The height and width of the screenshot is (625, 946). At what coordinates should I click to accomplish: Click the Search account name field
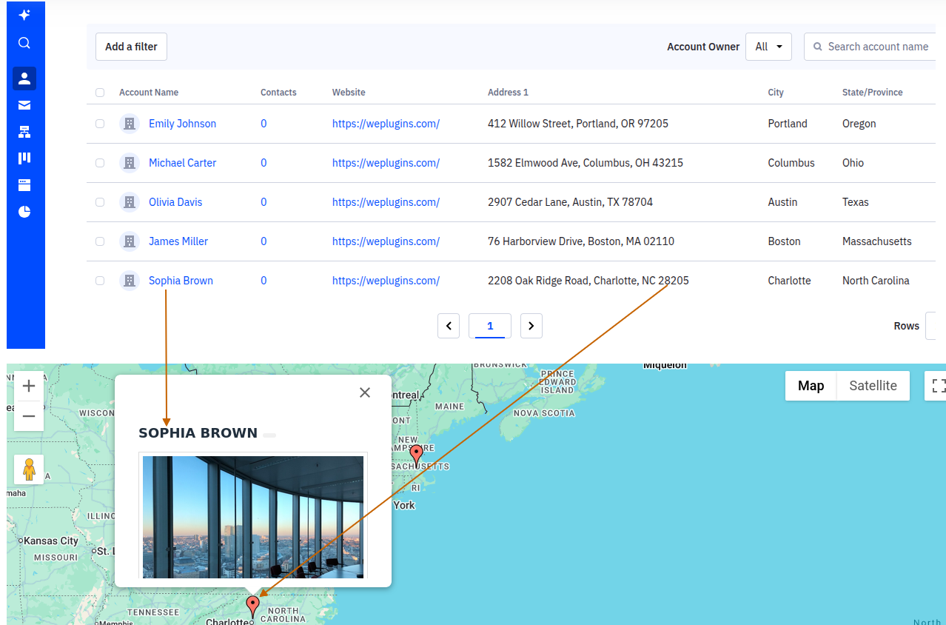click(x=877, y=46)
